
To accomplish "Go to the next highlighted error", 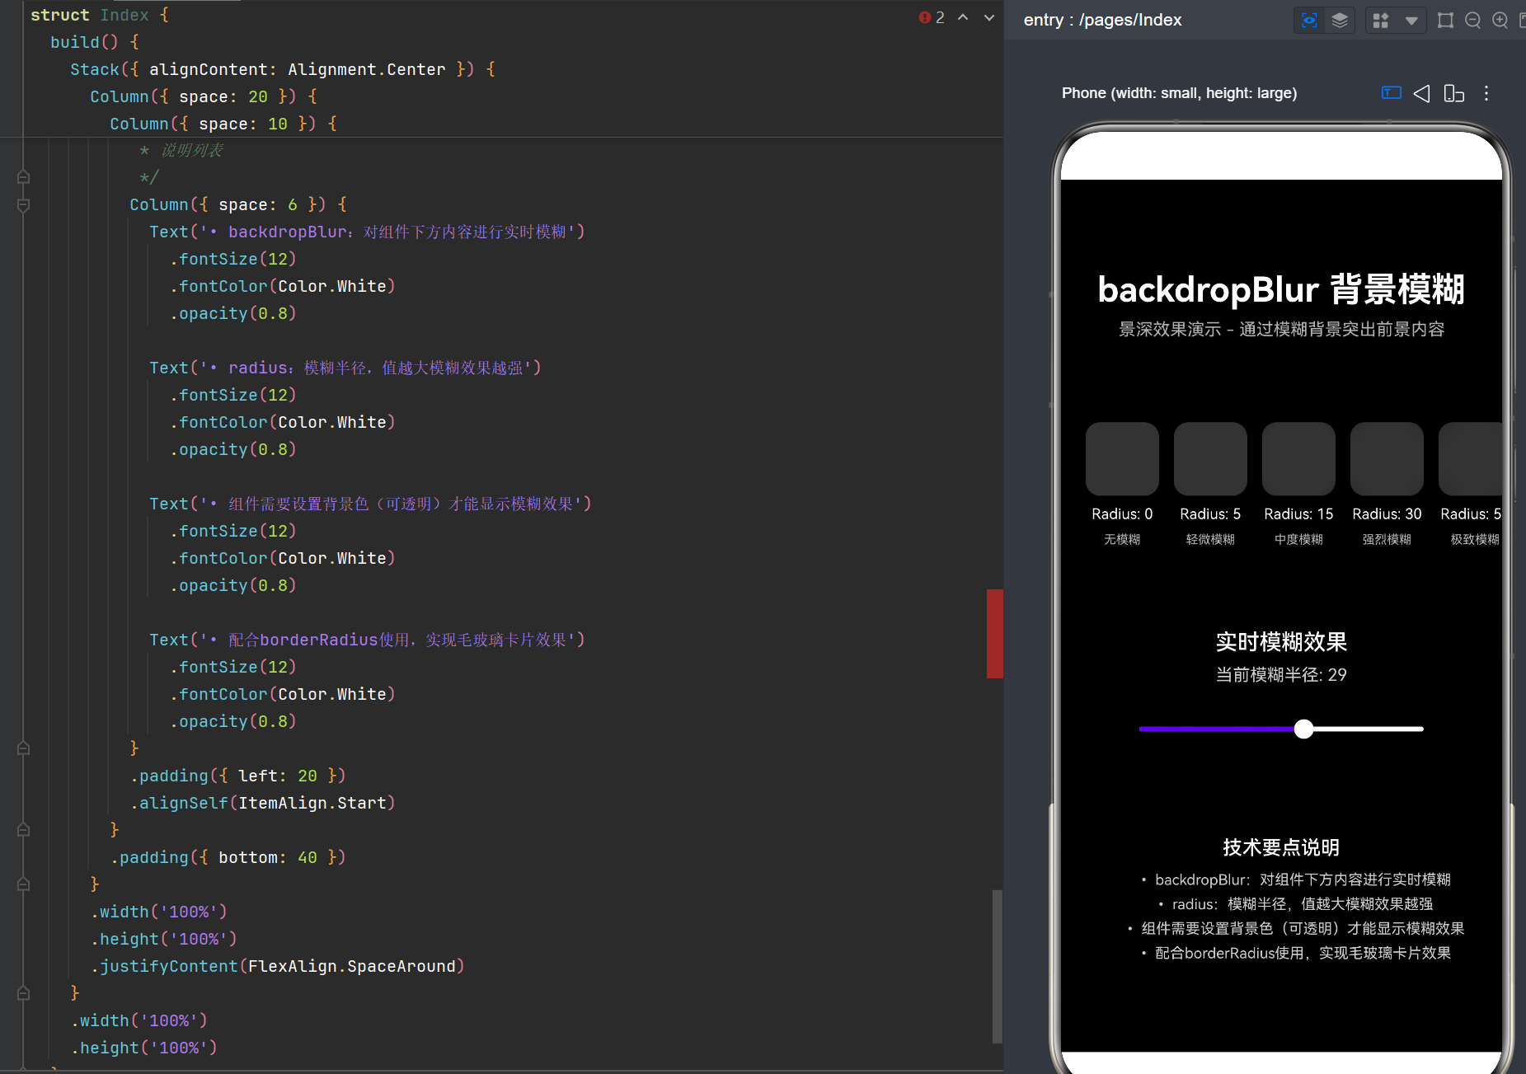I will (x=989, y=17).
